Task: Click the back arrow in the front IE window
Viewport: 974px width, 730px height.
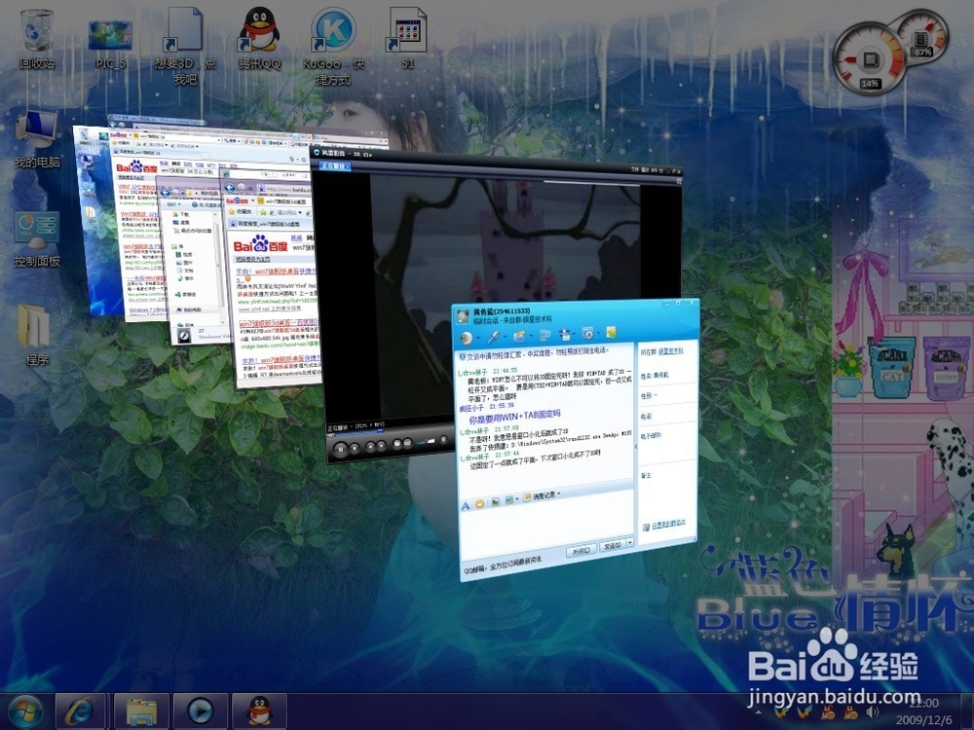Action: coord(229,188)
